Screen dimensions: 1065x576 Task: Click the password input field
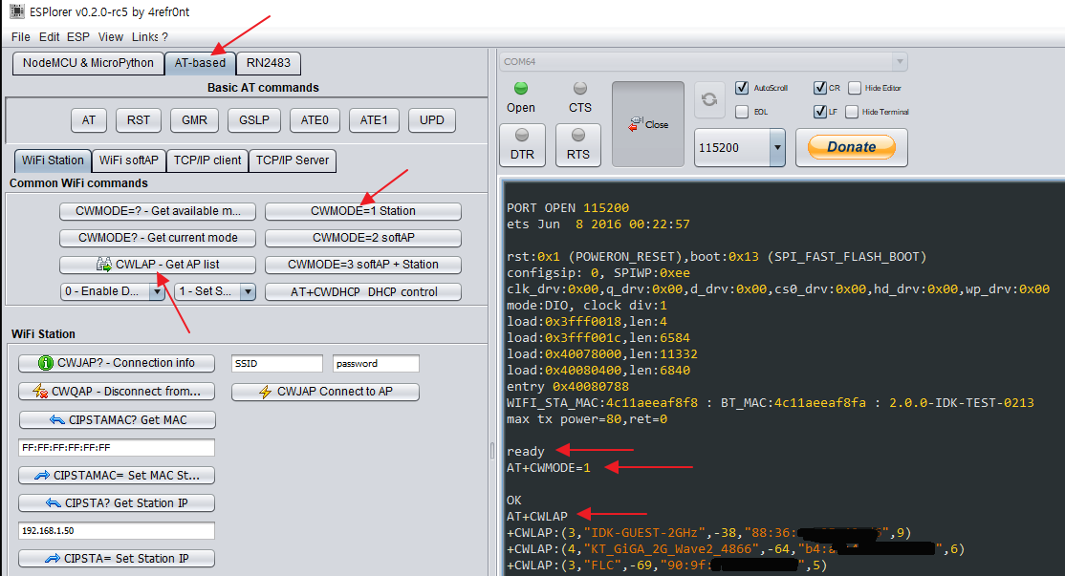[x=376, y=364]
